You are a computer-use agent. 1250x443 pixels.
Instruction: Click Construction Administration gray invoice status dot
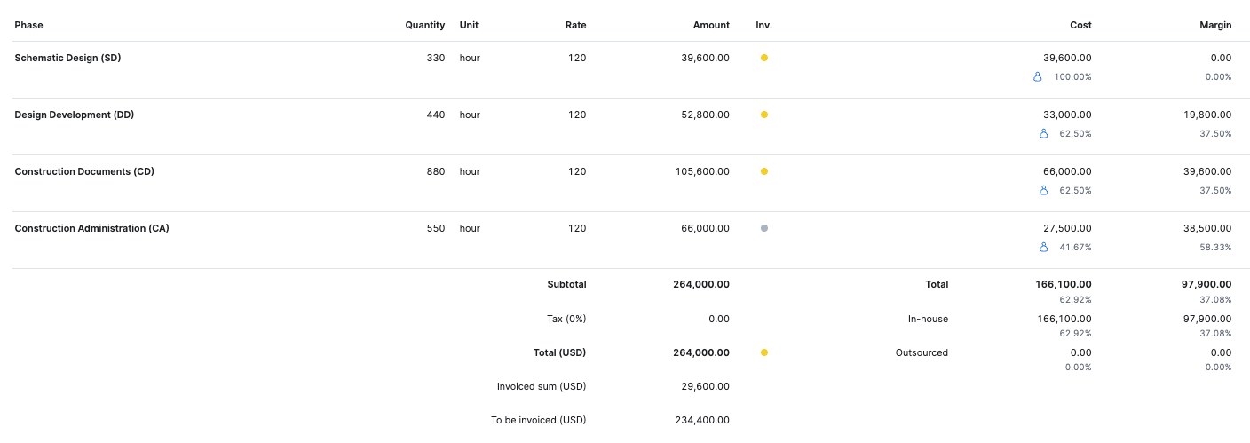[x=764, y=228]
